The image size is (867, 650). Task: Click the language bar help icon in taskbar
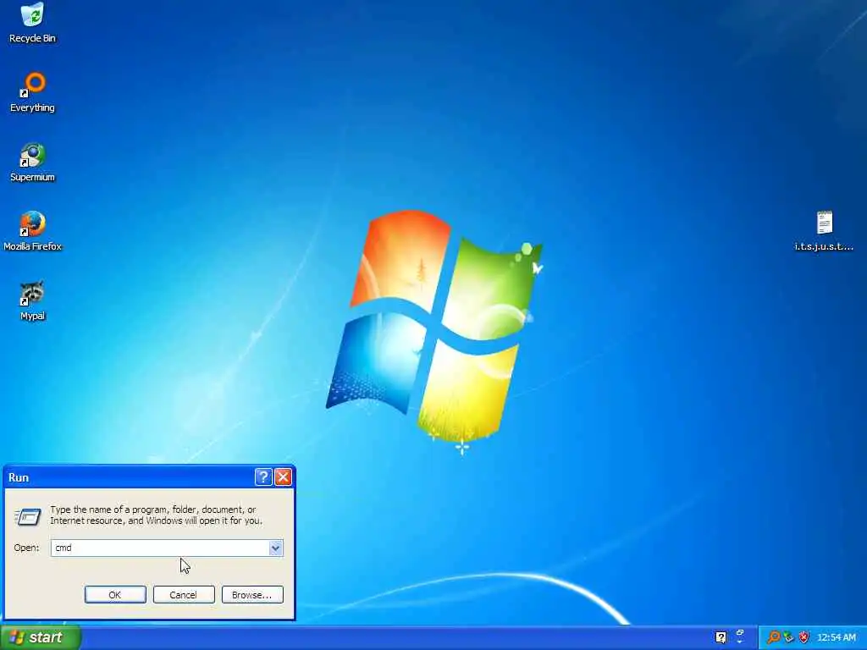[x=721, y=637]
